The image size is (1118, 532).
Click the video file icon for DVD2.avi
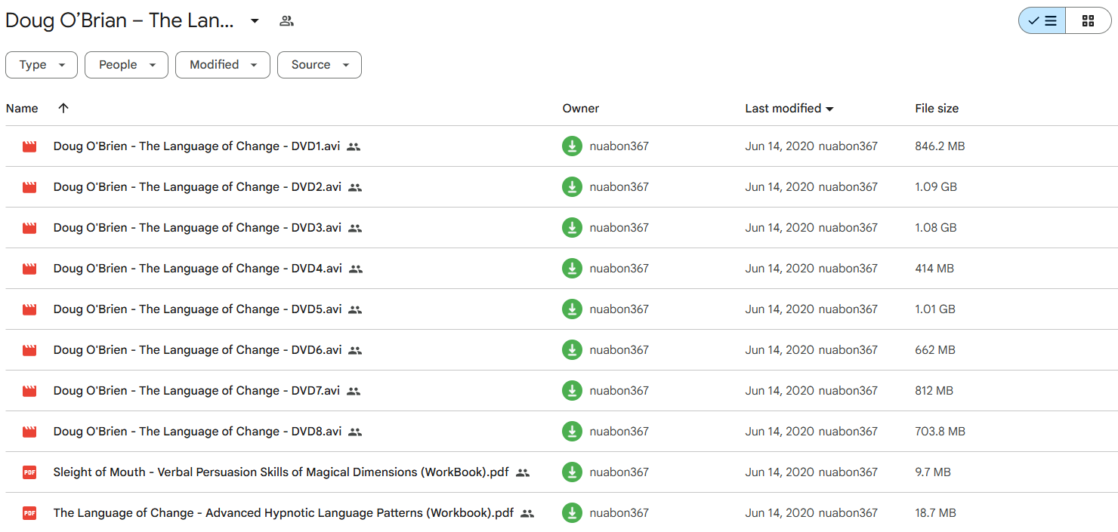29,187
